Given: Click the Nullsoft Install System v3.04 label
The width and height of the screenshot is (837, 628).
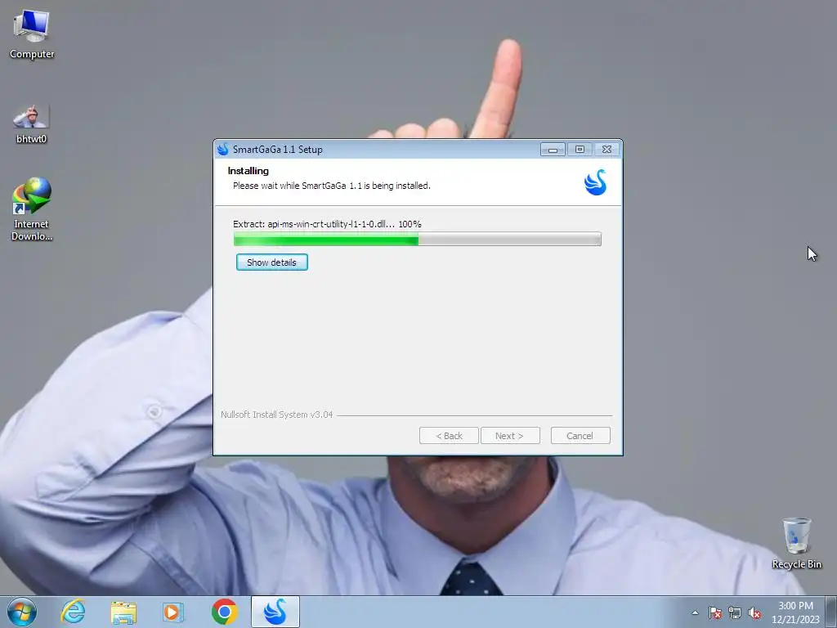Looking at the screenshot, I should click(277, 415).
